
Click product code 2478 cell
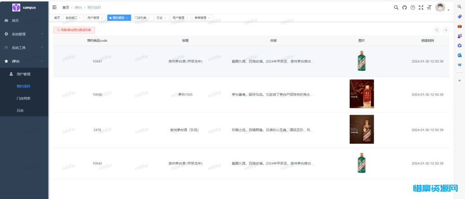click(x=97, y=130)
